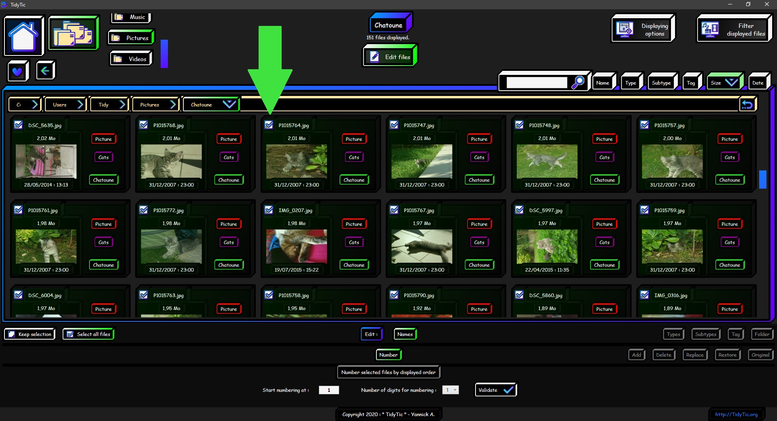Click the Validate button
Viewport: 777px width, 421px height.
tap(496, 390)
